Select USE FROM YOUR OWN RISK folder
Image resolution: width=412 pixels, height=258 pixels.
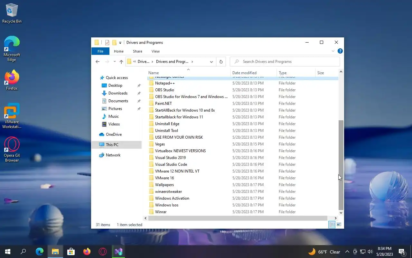(x=179, y=137)
